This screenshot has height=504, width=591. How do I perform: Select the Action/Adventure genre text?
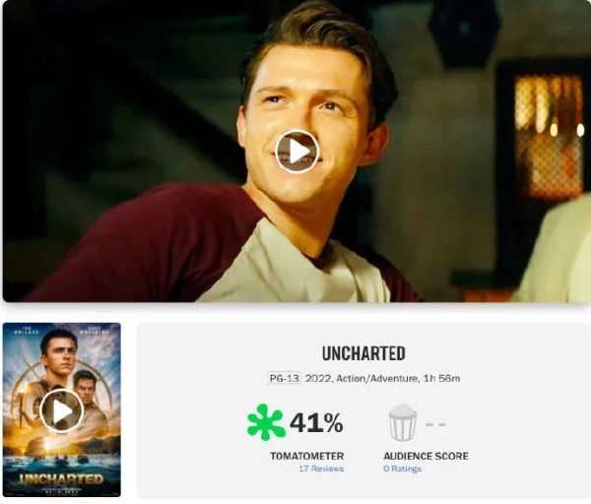point(376,378)
